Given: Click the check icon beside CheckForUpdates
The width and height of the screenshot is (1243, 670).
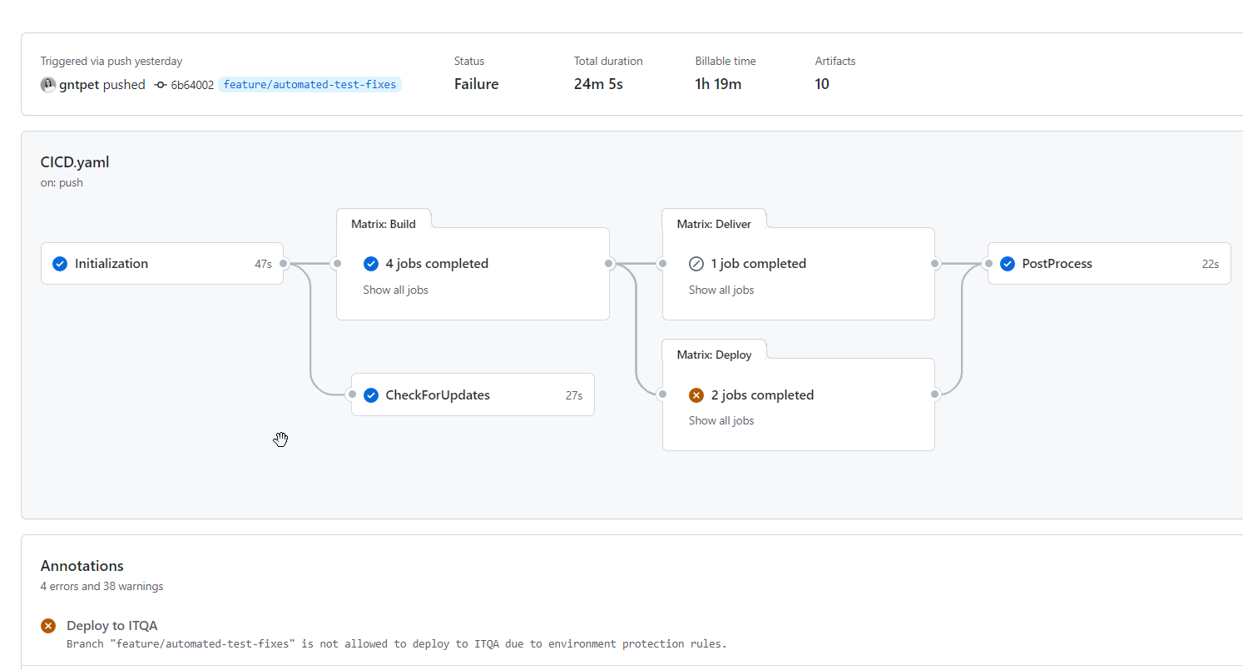Looking at the screenshot, I should pos(371,395).
